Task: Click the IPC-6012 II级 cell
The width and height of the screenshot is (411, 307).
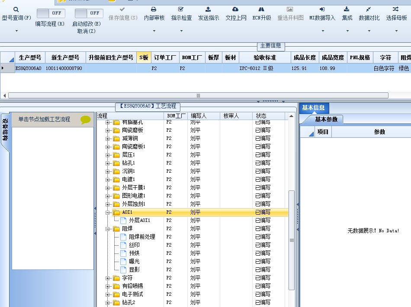Action: (265, 68)
